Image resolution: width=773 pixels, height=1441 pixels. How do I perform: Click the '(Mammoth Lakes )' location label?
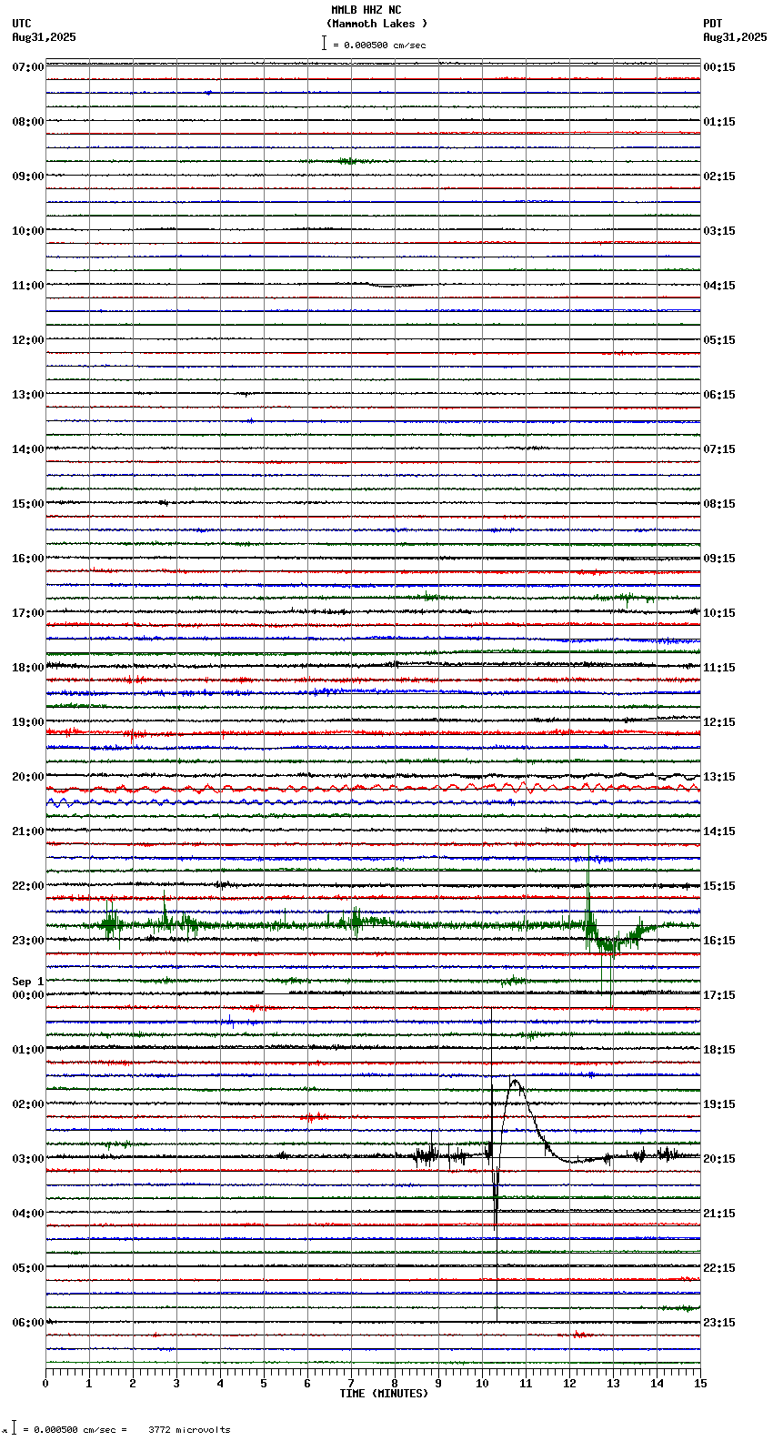point(376,24)
